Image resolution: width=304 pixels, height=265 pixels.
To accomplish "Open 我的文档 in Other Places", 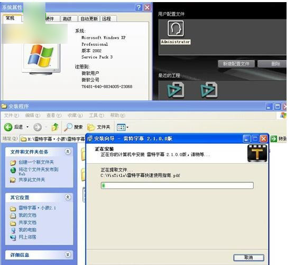I will (27, 215).
